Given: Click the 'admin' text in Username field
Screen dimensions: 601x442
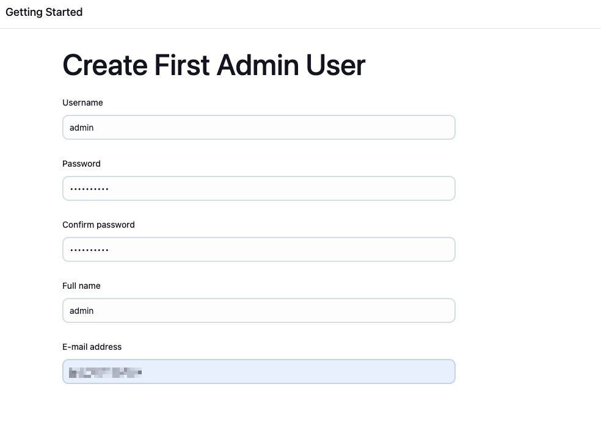Looking at the screenshot, I should (81, 128).
